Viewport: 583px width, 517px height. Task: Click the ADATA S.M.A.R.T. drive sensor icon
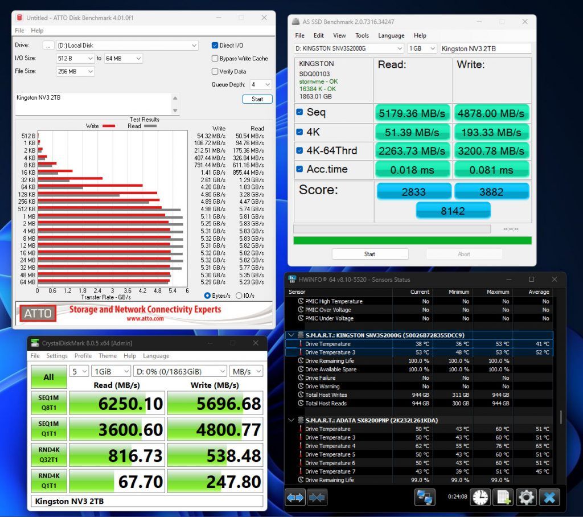[301, 420]
